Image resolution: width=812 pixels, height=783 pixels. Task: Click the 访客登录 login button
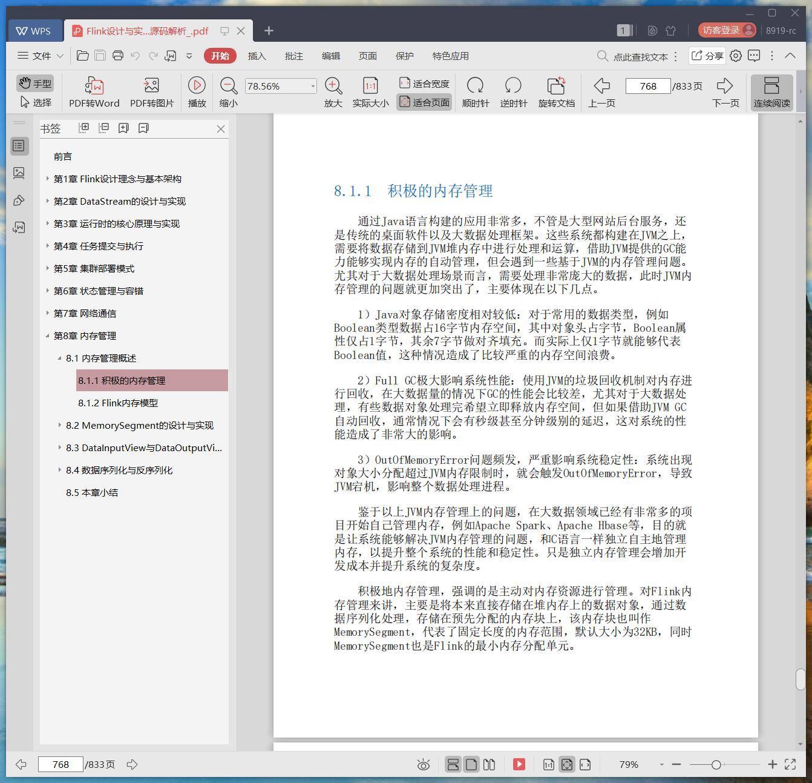pos(727,30)
